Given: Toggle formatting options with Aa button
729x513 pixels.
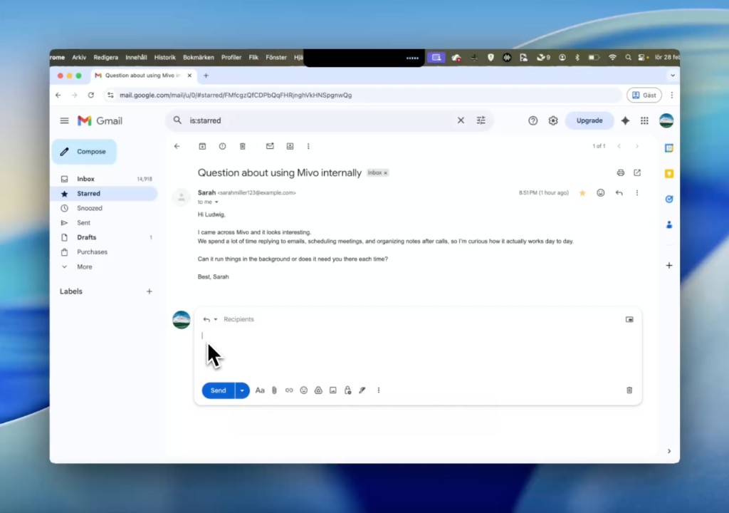Looking at the screenshot, I should point(260,390).
